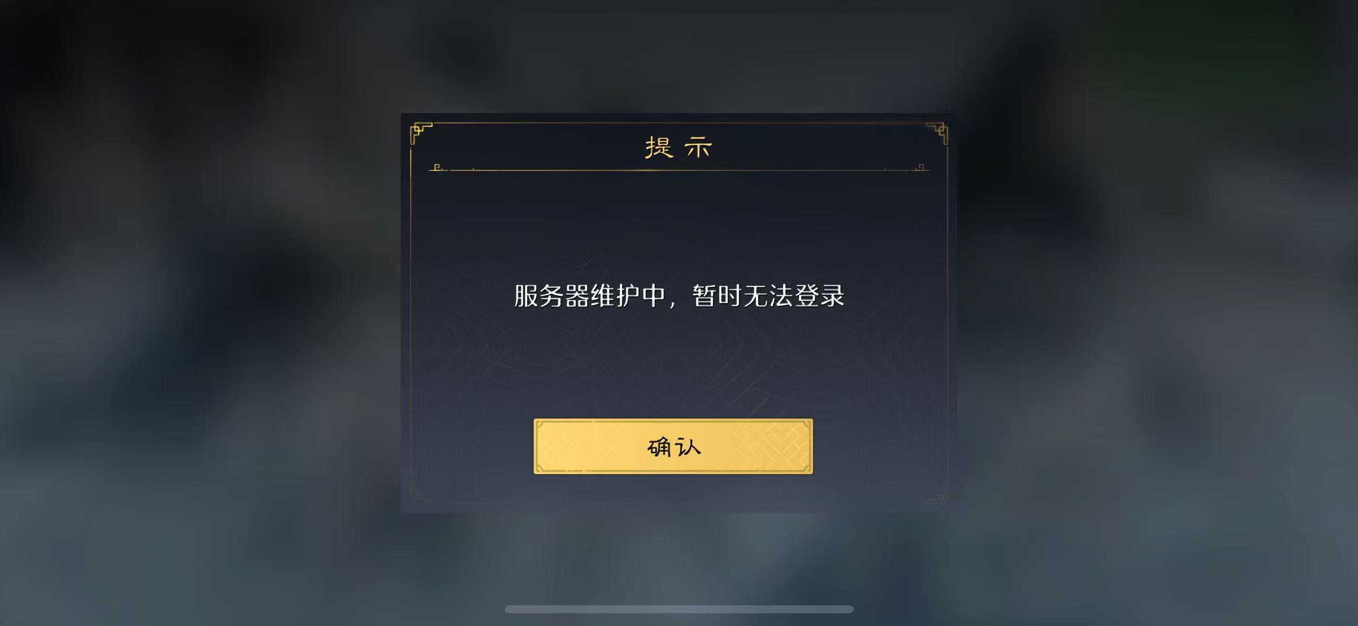
Task: Click the golden divider line under 提示
Action: (x=679, y=170)
